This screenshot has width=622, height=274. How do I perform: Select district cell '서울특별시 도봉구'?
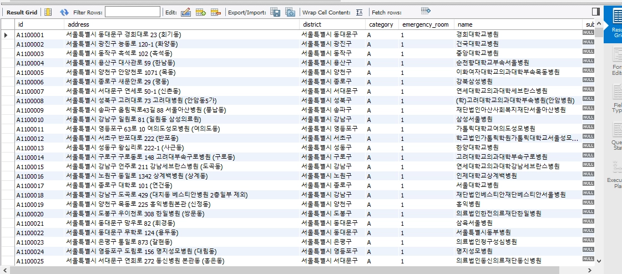332,214
